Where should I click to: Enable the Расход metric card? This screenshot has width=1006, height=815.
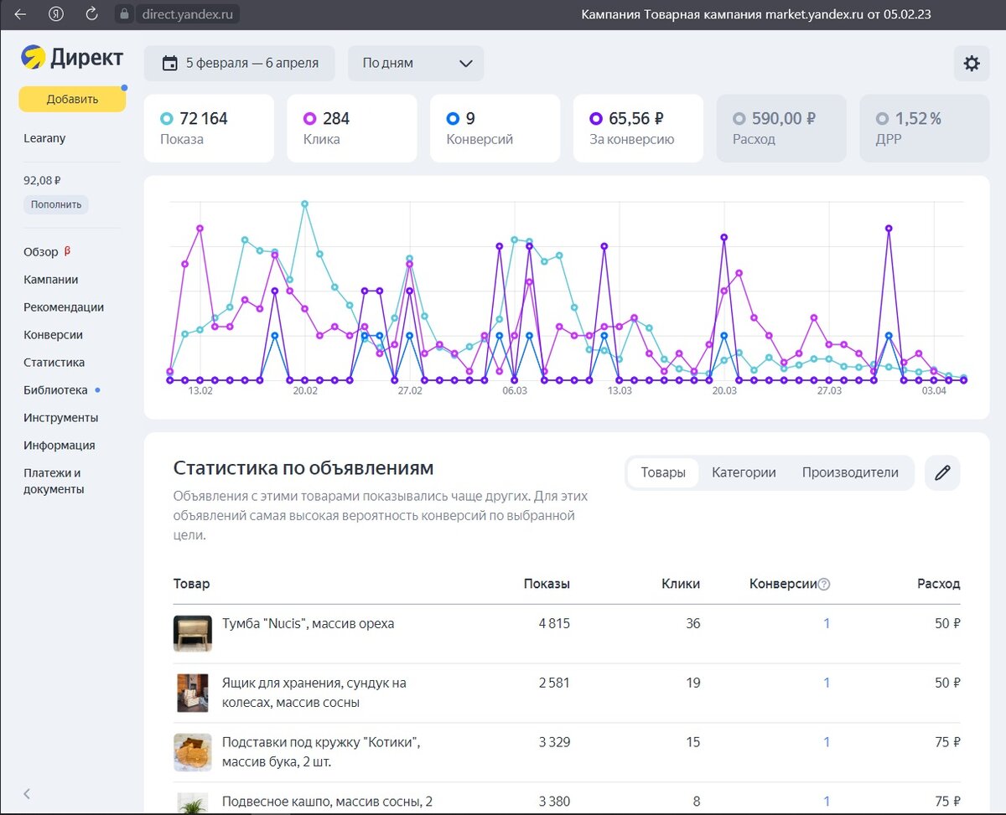click(x=781, y=128)
